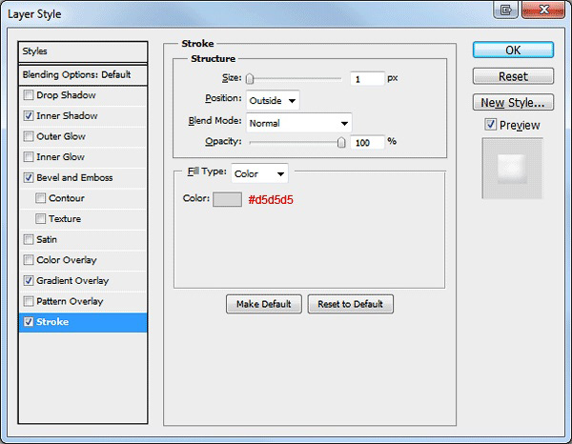Select the Texture sub-item label
The image size is (572, 444).
[65, 219]
